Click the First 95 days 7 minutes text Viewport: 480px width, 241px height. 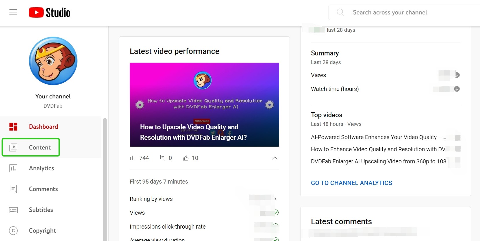159,182
